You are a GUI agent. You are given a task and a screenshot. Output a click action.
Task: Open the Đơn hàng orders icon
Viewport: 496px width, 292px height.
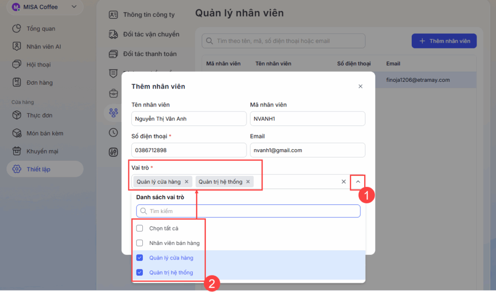(x=17, y=82)
